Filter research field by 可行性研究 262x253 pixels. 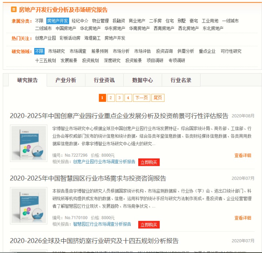click(x=231, y=51)
